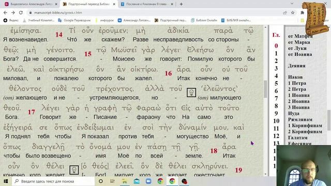Bookmark this page with the star icon
331x186 pixels.
pos(293,12)
